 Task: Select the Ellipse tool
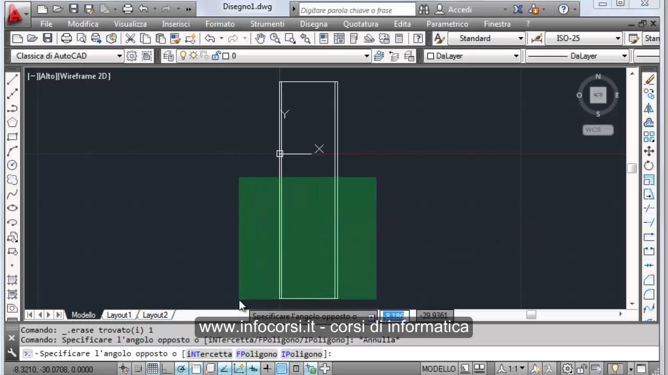click(x=12, y=208)
